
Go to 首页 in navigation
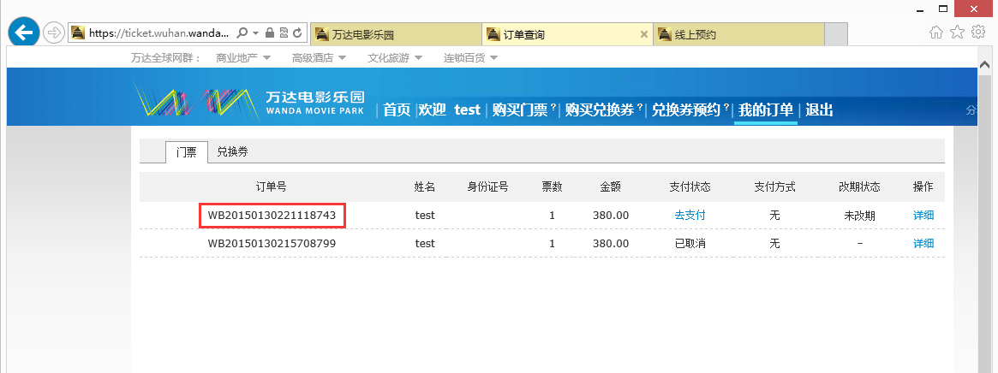397,110
